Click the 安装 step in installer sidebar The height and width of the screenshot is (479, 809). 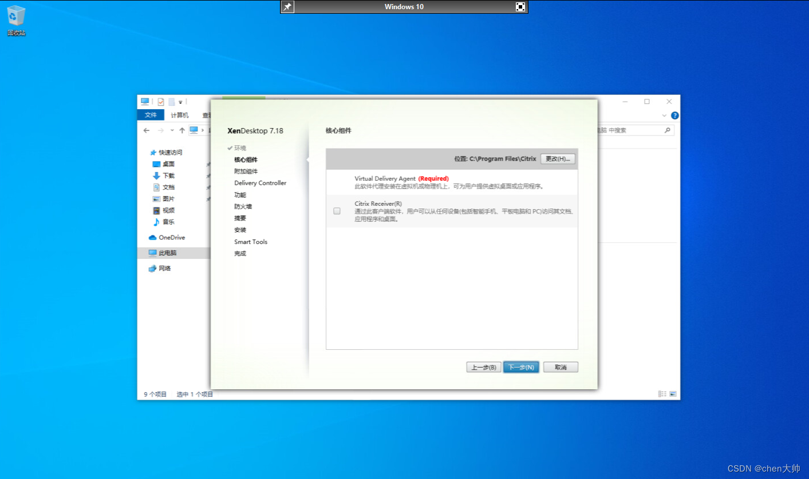[x=240, y=230]
